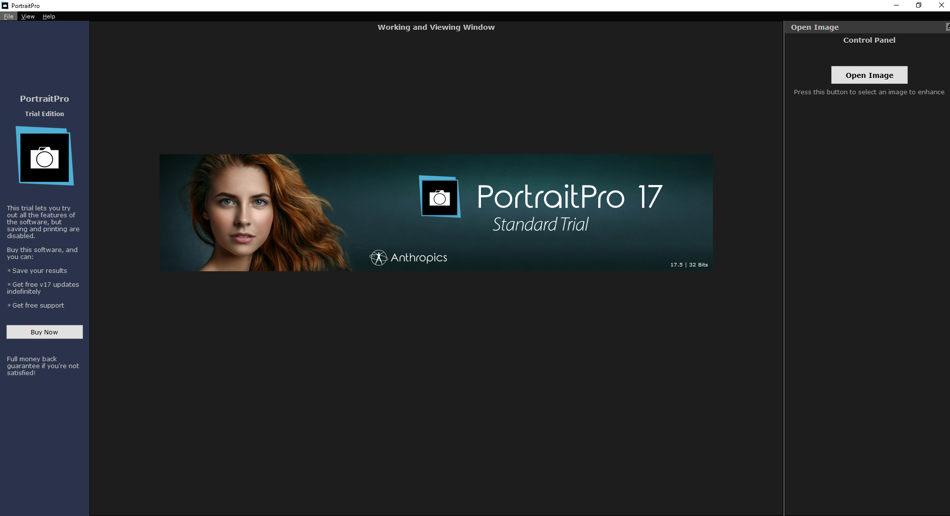This screenshot has height=516, width=950.
Task: Open the File menu
Action: (x=8, y=16)
